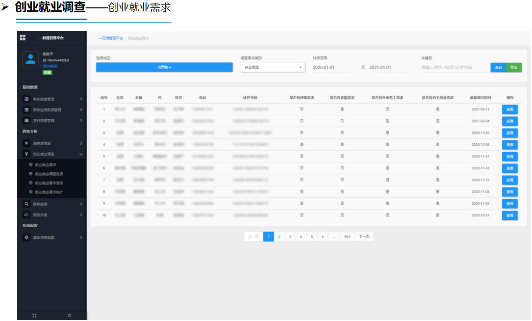Screen dimensions: 532x321
Task: View details for row dated 2020-10-31
Action: pyautogui.click(x=509, y=215)
